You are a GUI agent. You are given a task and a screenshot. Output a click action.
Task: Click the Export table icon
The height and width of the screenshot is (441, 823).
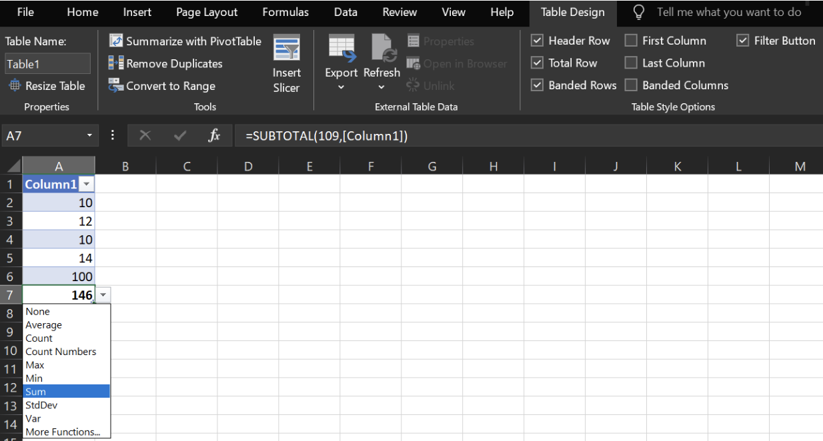(341, 48)
